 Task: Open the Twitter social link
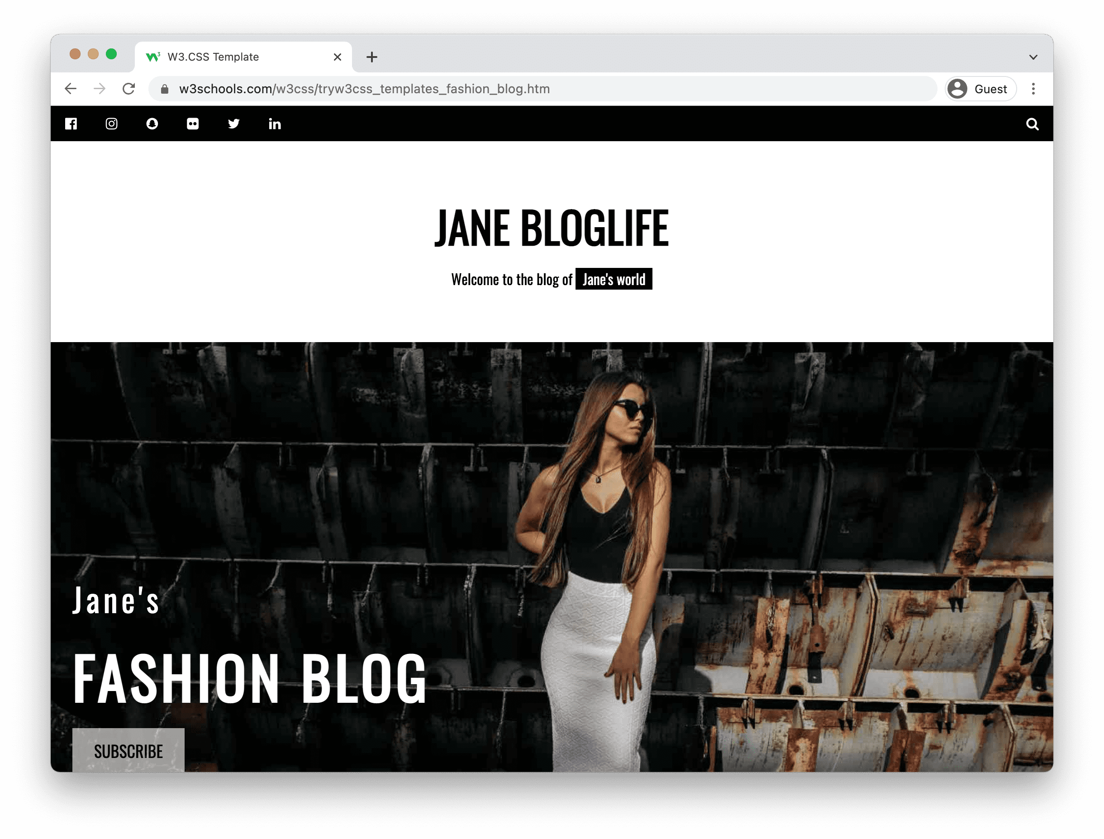[x=233, y=124]
